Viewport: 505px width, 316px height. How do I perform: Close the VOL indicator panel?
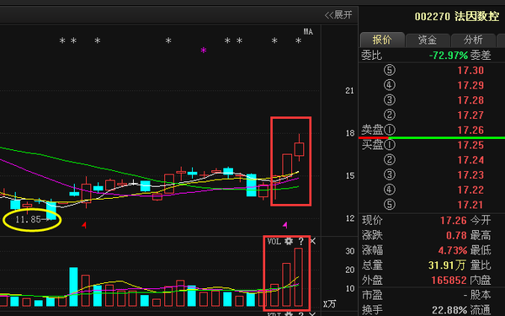pos(313,241)
